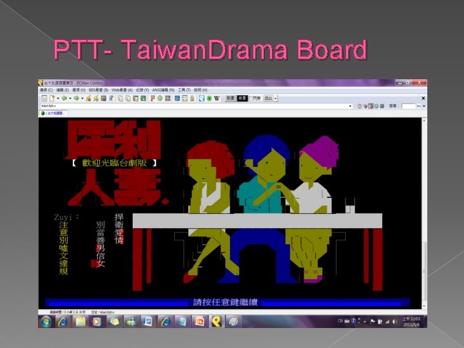Open the ANSI編輯 (N) menu
The height and width of the screenshot is (348, 464).
[163, 90]
